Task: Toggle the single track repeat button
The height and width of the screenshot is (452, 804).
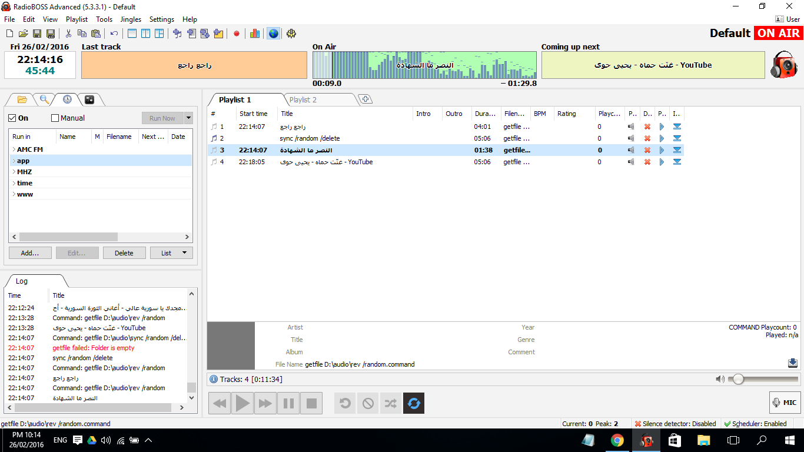Action: coord(345,403)
